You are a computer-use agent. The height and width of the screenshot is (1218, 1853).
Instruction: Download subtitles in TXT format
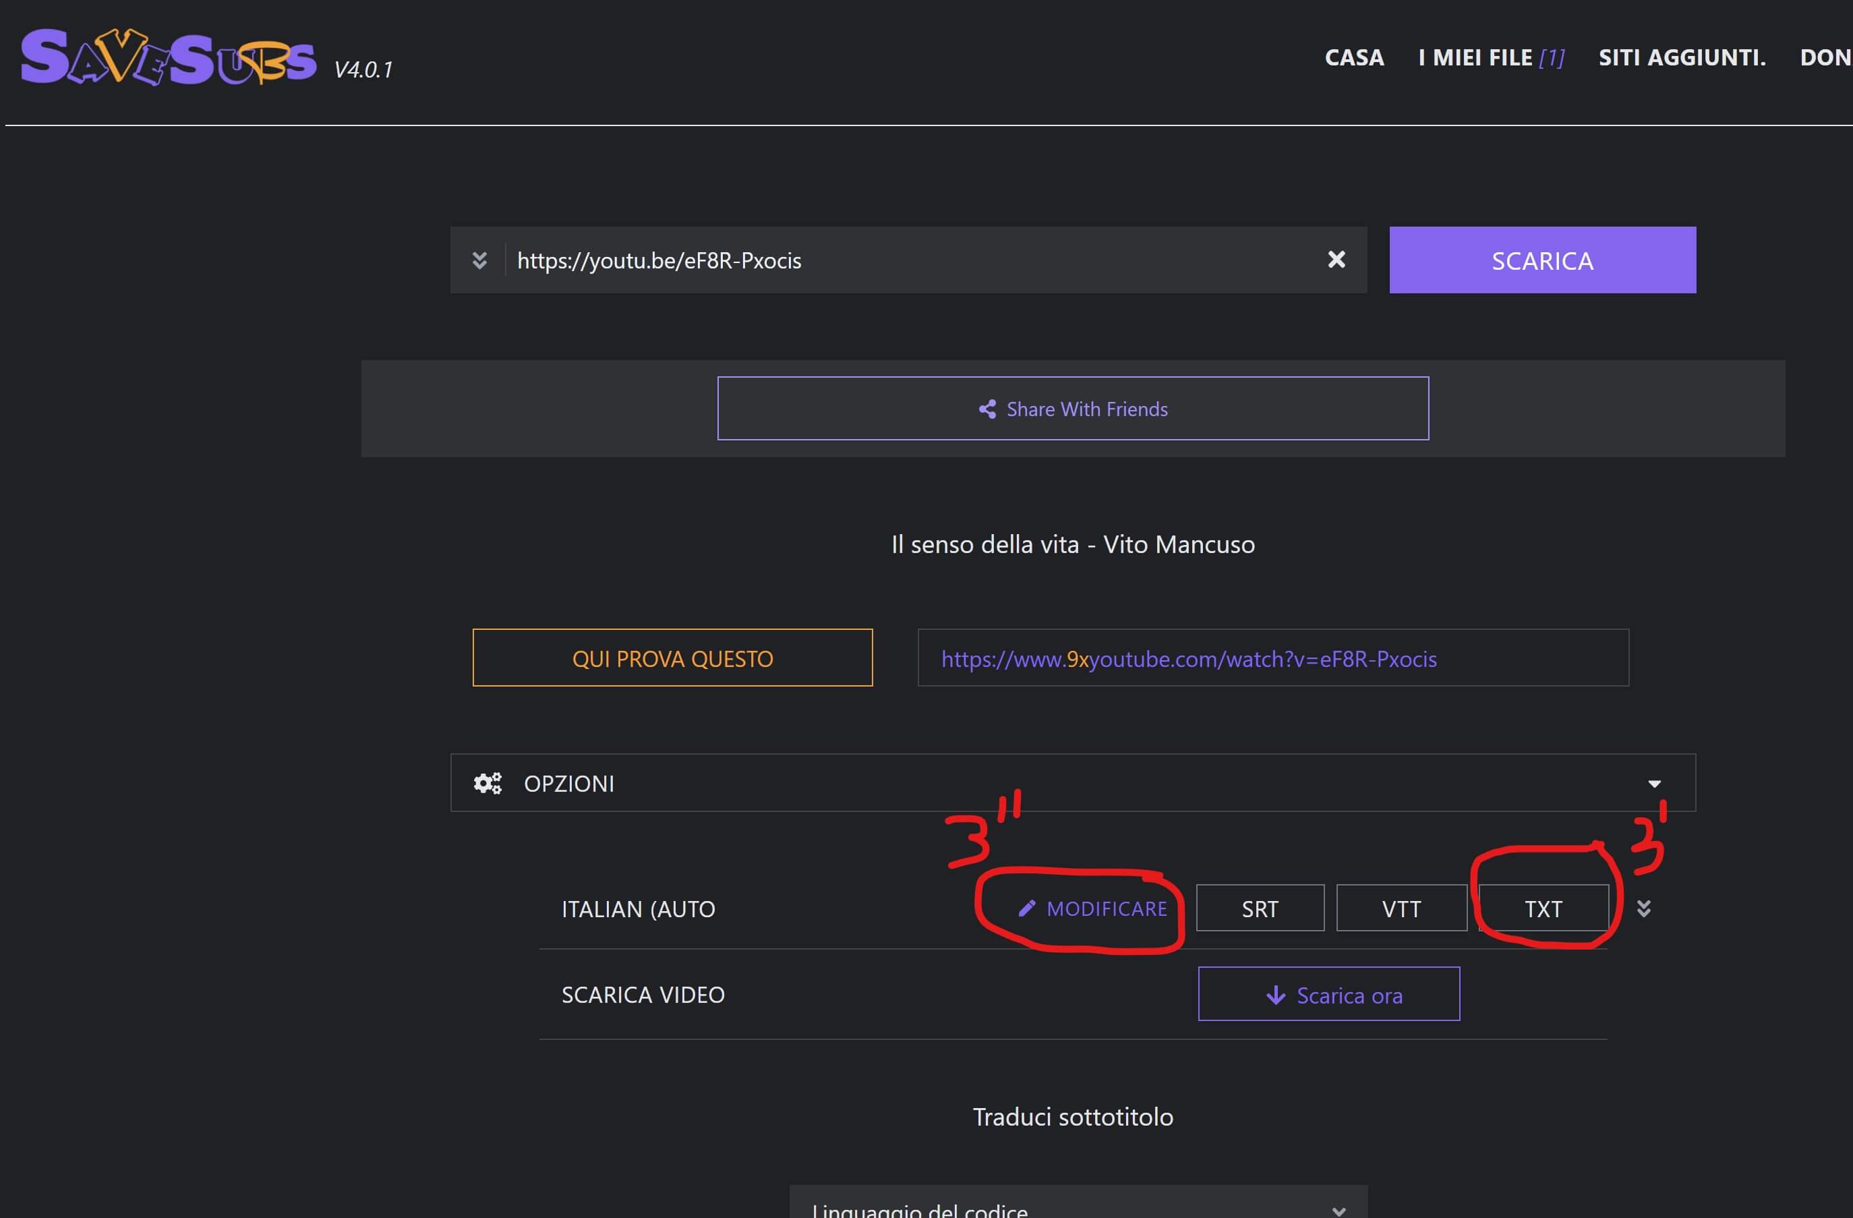[1543, 908]
